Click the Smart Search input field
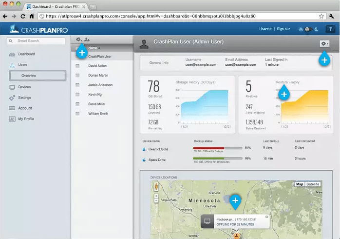Viewport: 340px width, 239px height. (x=36, y=41)
